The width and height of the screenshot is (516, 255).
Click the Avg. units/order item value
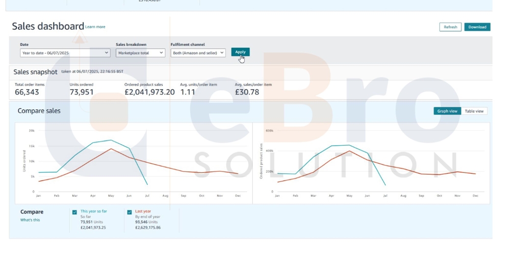pyautogui.click(x=187, y=92)
